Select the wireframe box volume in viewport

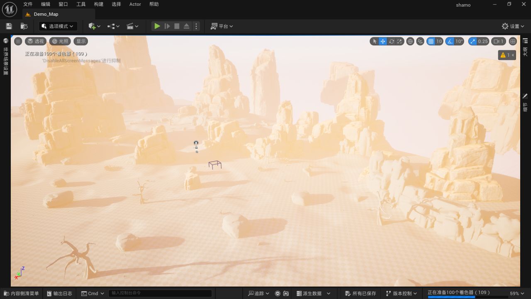215,165
